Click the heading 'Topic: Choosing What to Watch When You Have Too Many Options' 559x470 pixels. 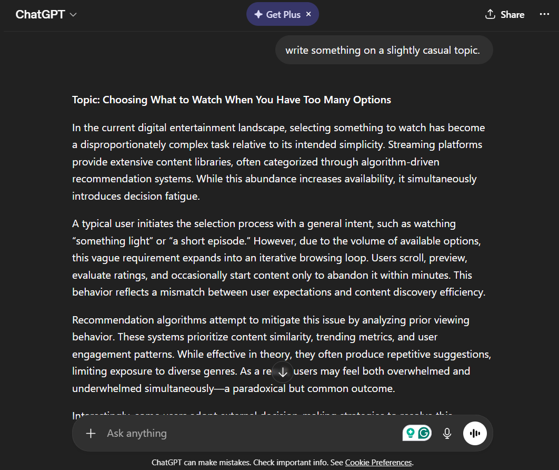pos(232,100)
